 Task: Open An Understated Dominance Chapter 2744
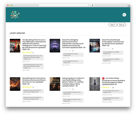click(x=113, y=99)
